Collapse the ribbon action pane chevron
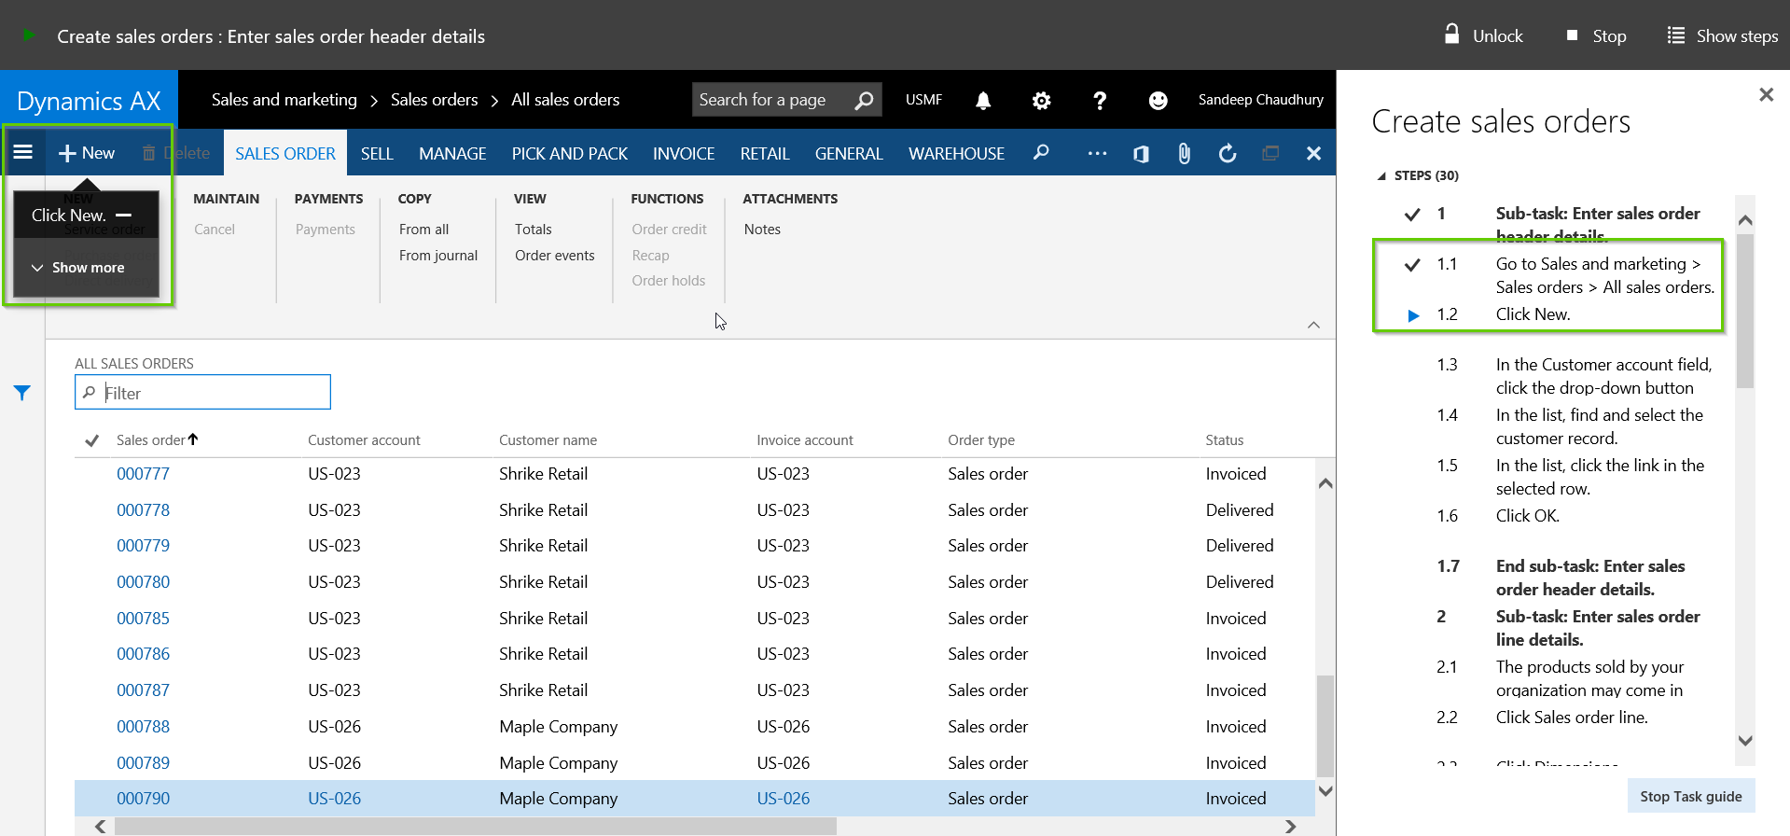The width and height of the screenshot is (1790, 836). point(1313,325)
